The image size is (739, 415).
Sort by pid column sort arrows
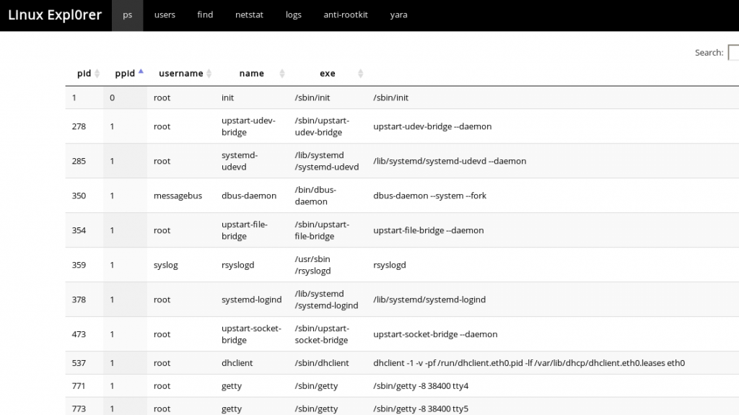coord(97,74)
